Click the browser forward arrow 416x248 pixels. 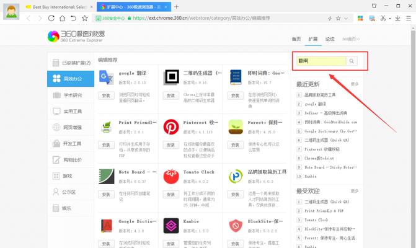pyautogui.click(x=40, y=18)
